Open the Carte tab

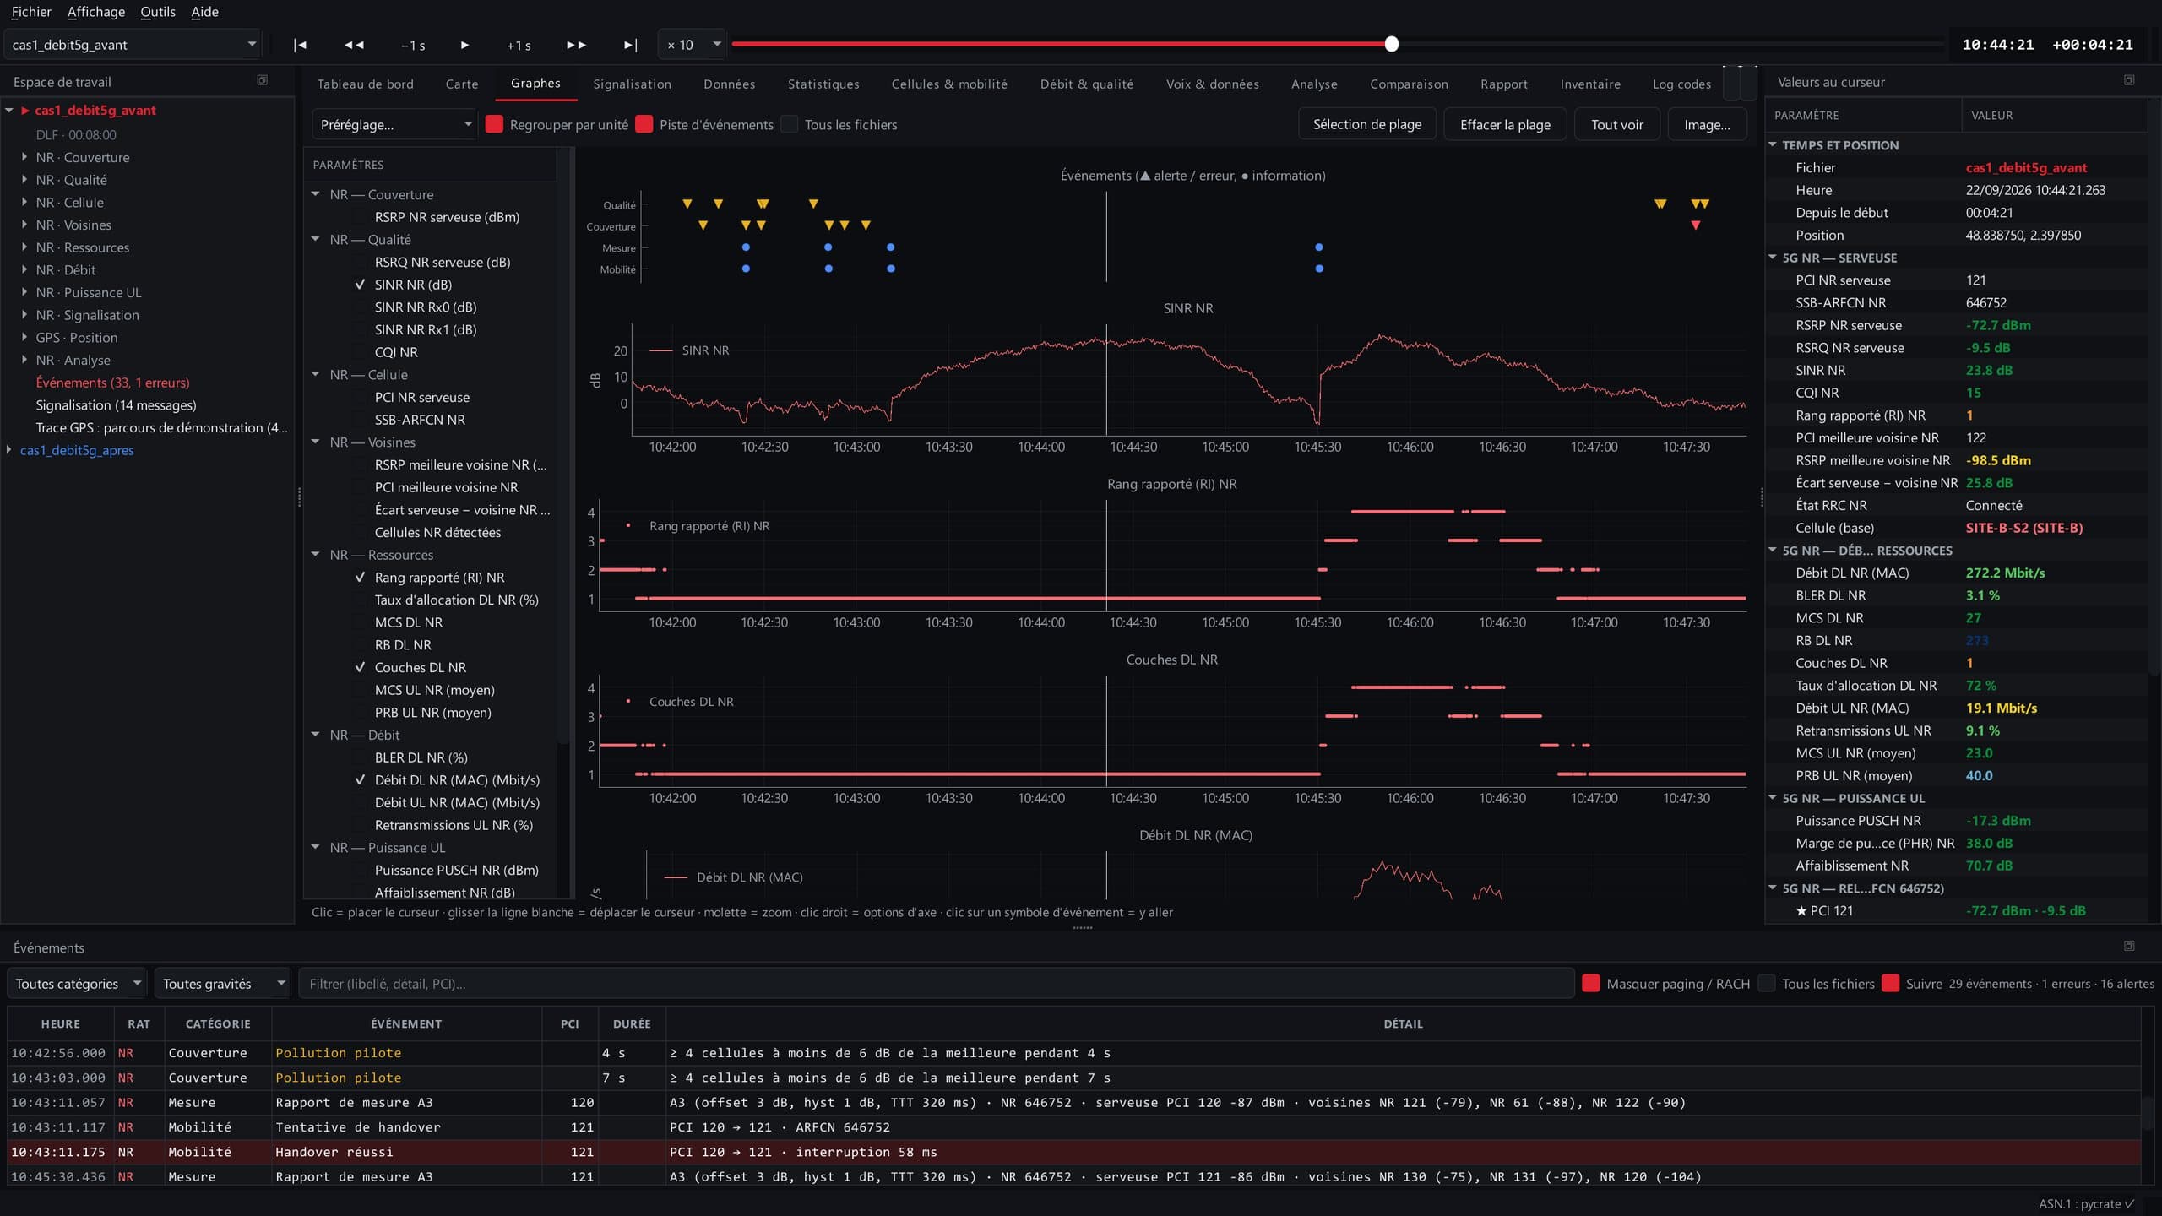click(462, 84)
